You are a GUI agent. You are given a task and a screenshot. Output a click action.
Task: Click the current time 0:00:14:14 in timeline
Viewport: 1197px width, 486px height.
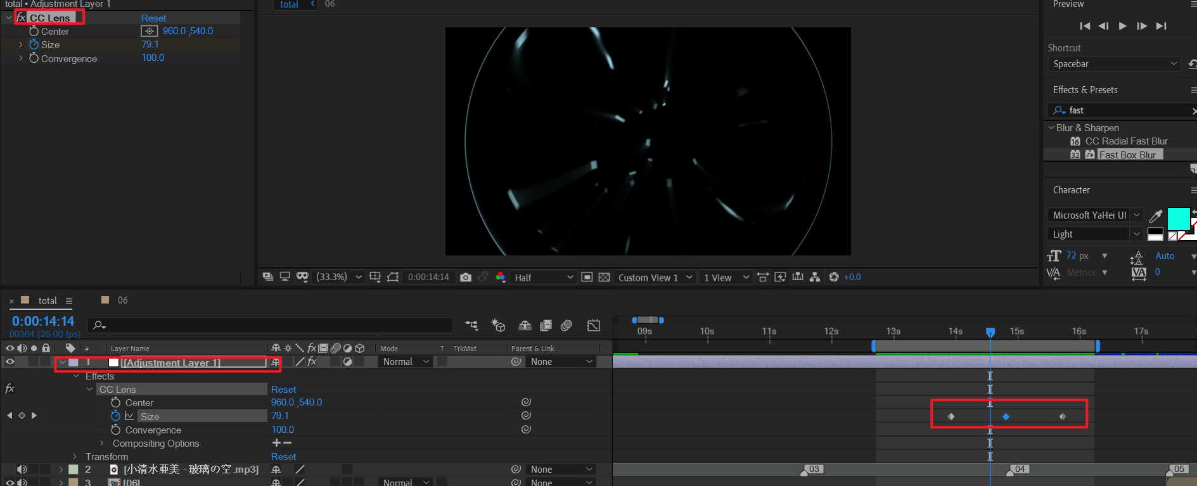click(43, 321)
